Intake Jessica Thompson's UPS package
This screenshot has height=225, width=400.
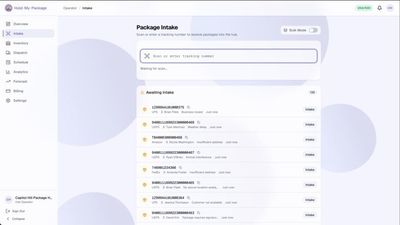pyautogui.click(x=310, y=200)
